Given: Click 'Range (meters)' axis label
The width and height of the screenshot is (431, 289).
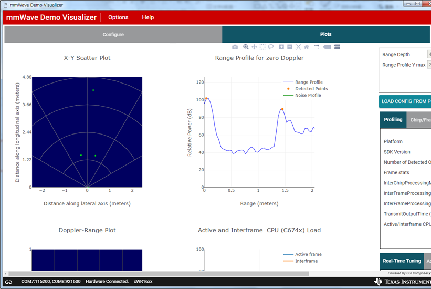Looking at the screenshot, I should click(259, 203).
